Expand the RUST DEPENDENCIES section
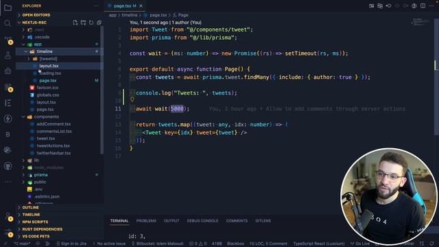 pyautogui.click(x=43, y=229)
